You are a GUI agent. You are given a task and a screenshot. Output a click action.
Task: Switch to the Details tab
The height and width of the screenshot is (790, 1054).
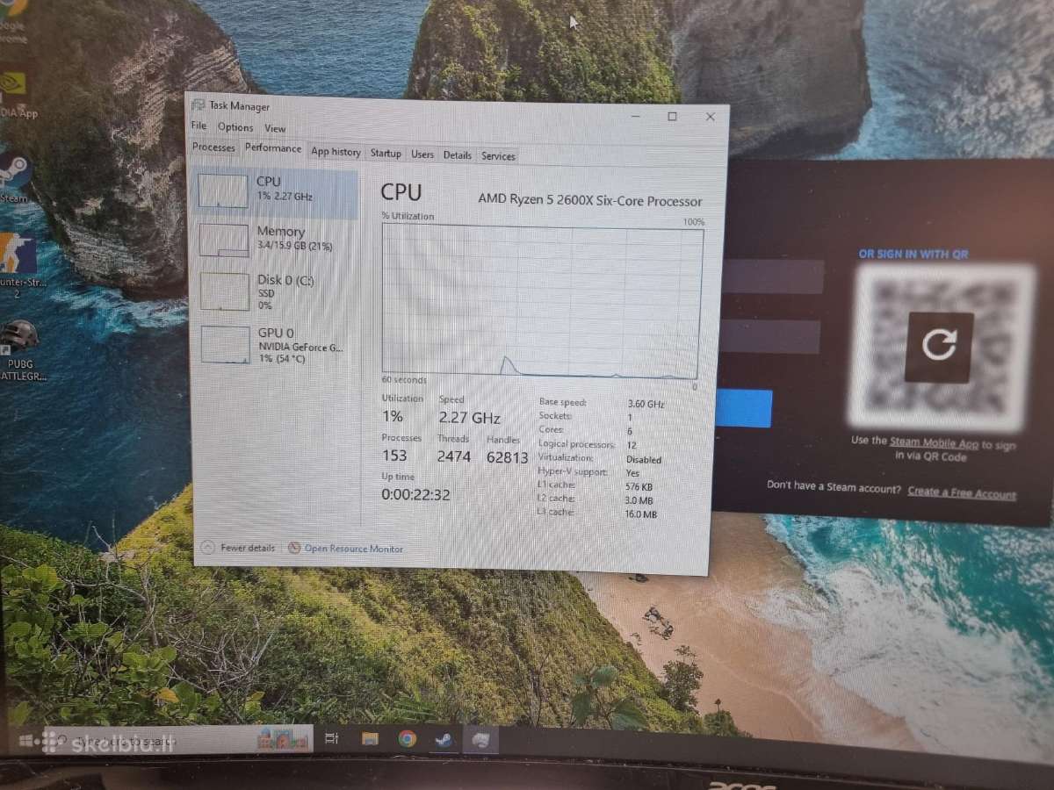tap(457, 154)
